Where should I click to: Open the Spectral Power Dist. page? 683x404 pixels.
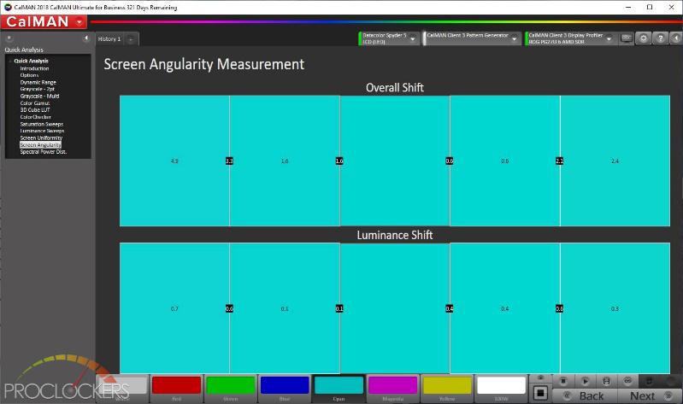43,151
